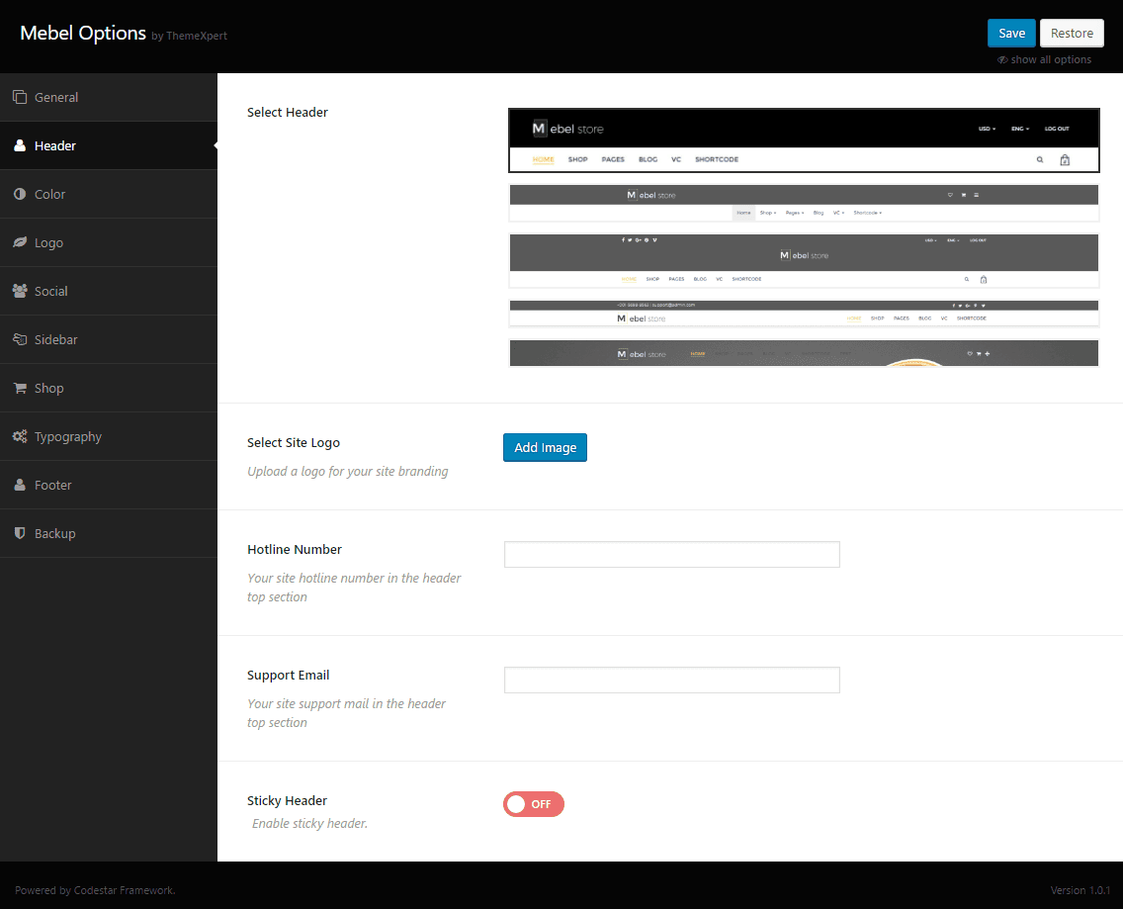Turn on the Sticky Header switch
Image resolution: width=1123 pixels, height=909 pixels.
tap(533, 804)
